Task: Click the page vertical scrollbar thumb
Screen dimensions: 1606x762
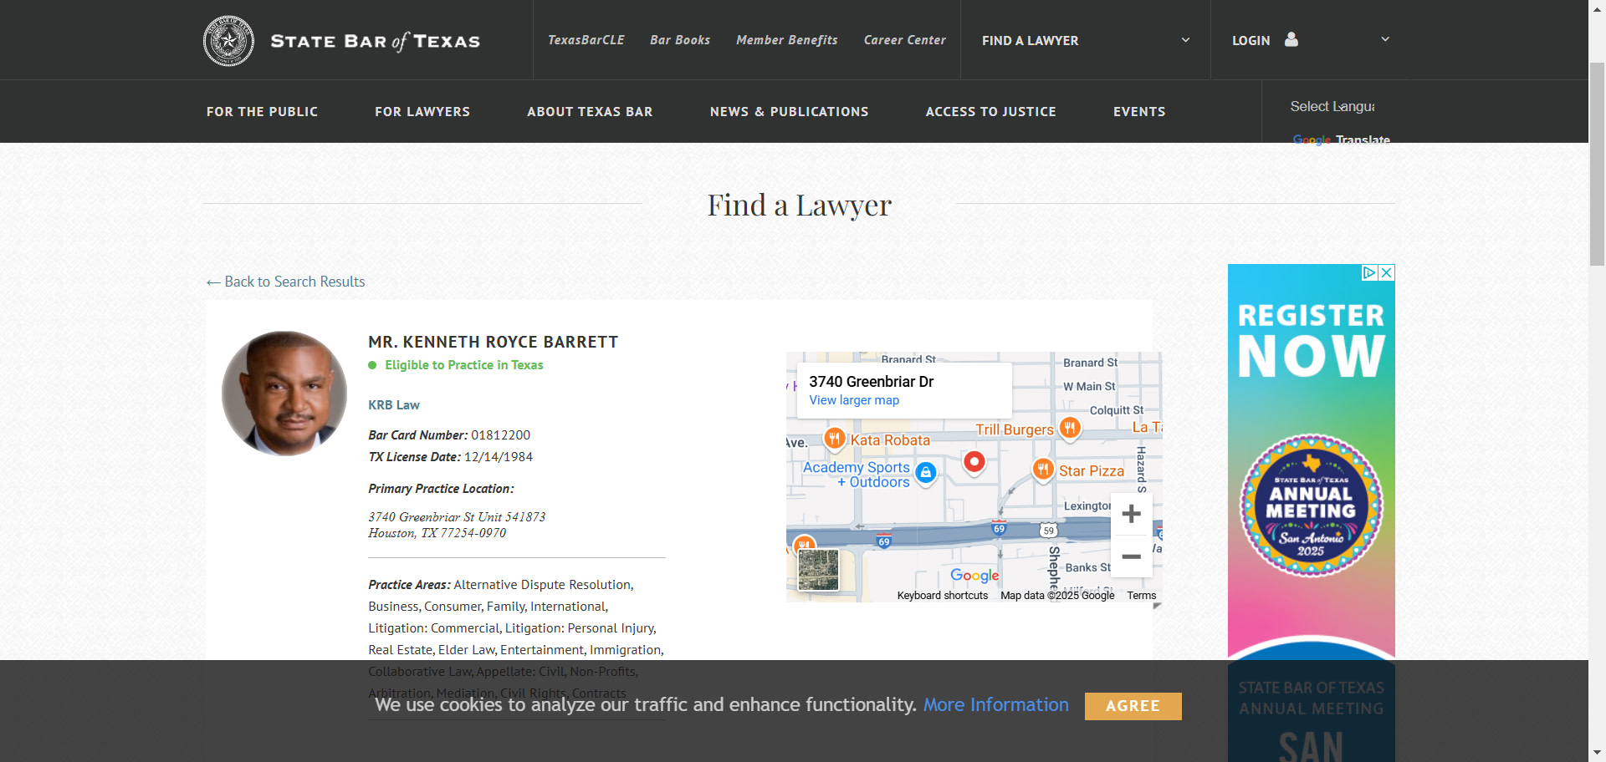Action: [1598, 164]
